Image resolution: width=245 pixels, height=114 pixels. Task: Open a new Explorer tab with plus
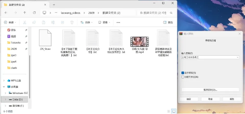click(54, 5)
